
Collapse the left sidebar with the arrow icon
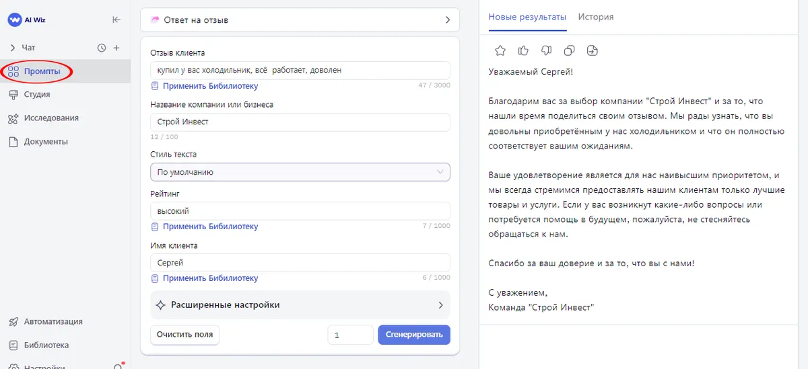116,19
